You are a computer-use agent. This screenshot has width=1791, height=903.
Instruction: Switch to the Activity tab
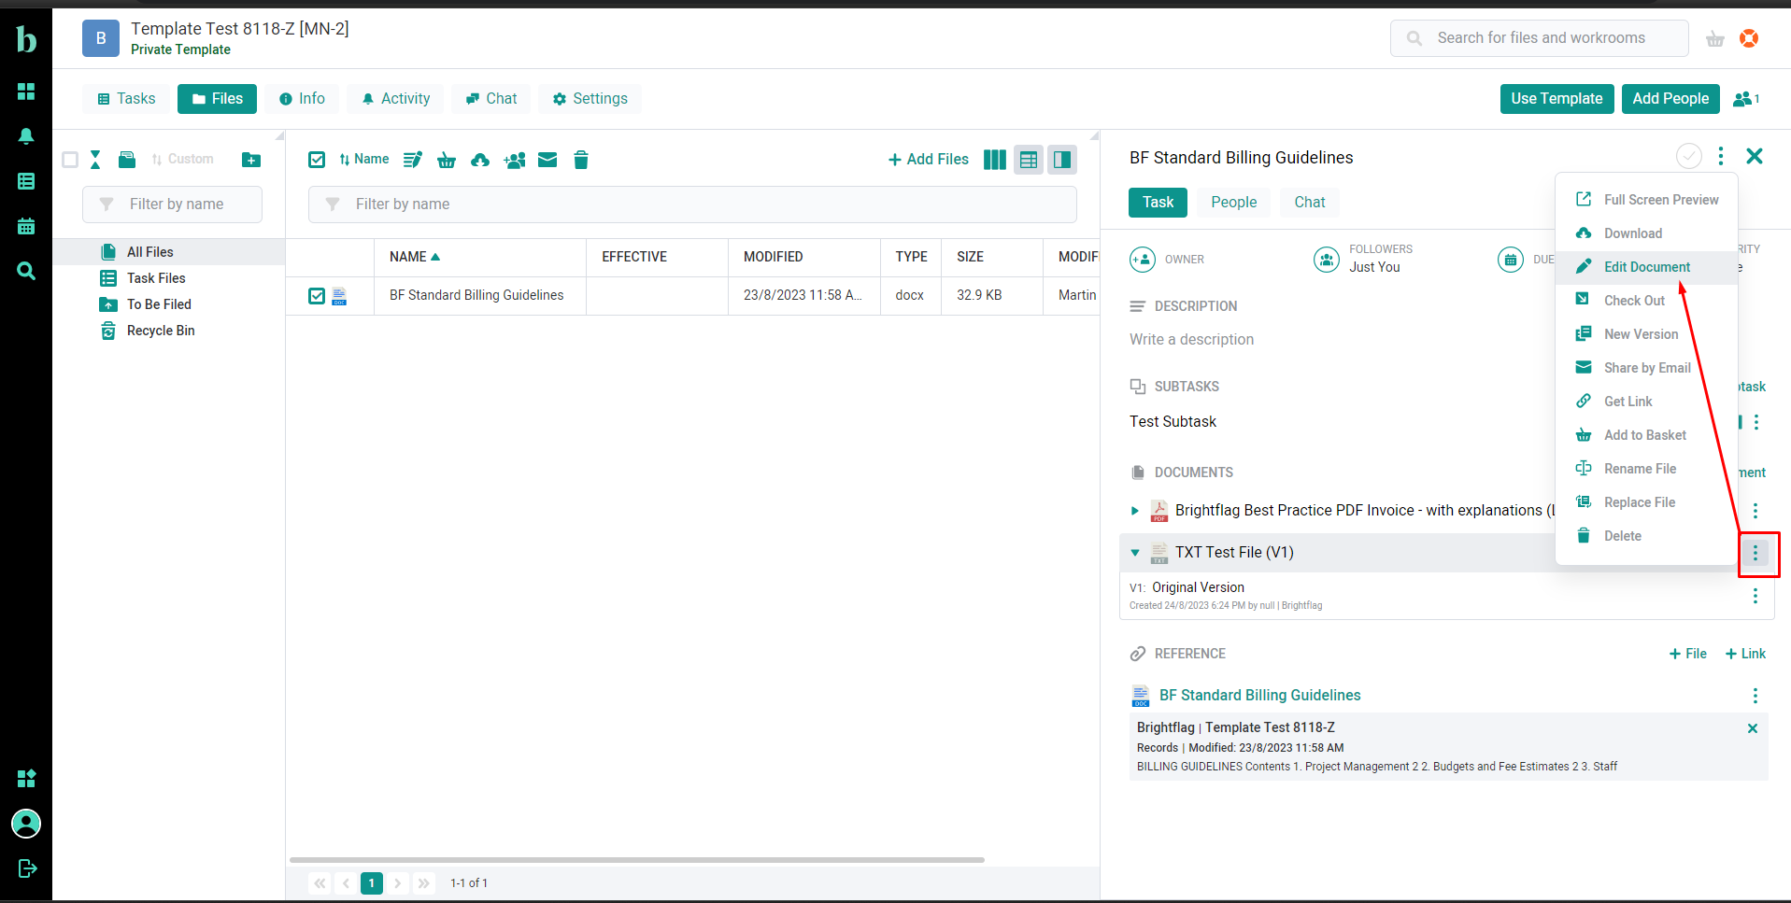click(x=395, y=99)
